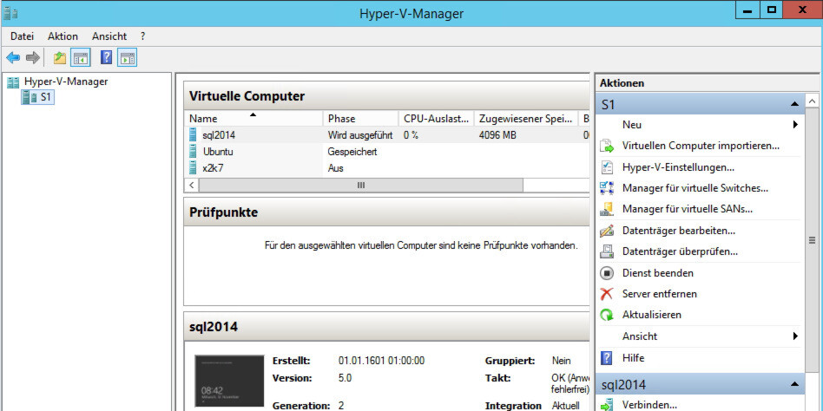Collapse the sql2014 actions section
Viewport: 823px width, 411px height.
(x=794, y=385)
